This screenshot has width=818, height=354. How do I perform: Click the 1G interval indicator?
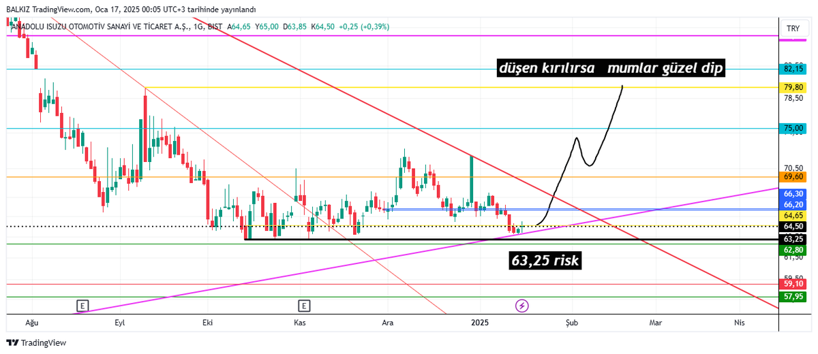[198, 27]
